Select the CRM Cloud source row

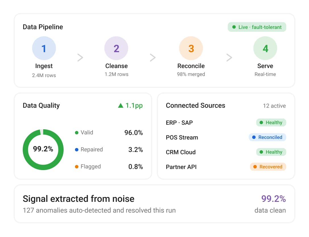(x=226, y=152)
